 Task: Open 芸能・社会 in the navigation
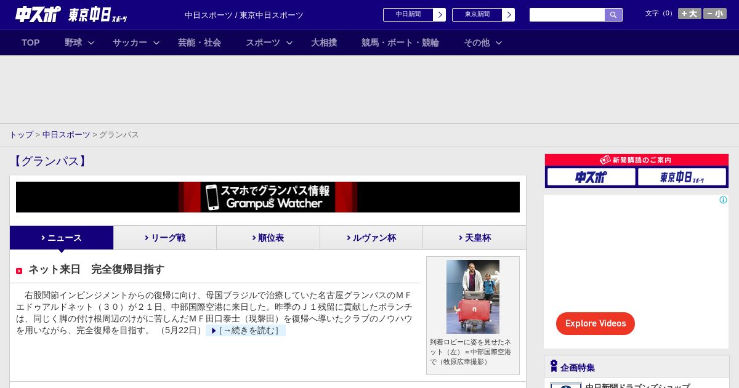pos(200,42)
